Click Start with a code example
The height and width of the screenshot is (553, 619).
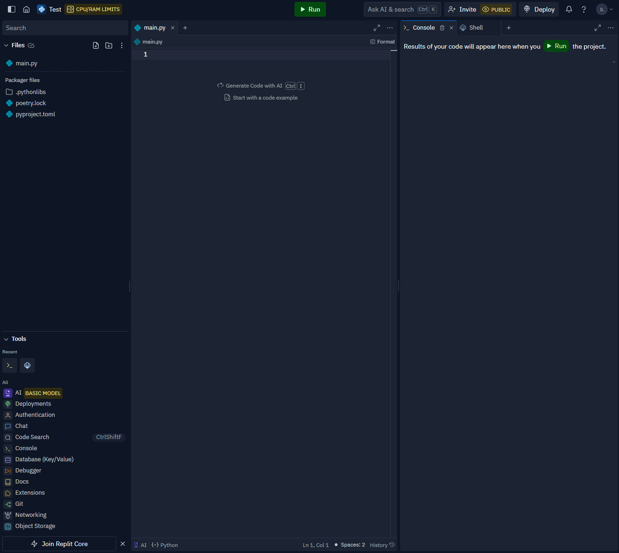(x=261, y=98)
